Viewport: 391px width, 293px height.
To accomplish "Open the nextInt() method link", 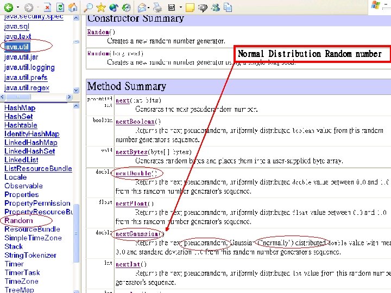I will pos(128,264).
